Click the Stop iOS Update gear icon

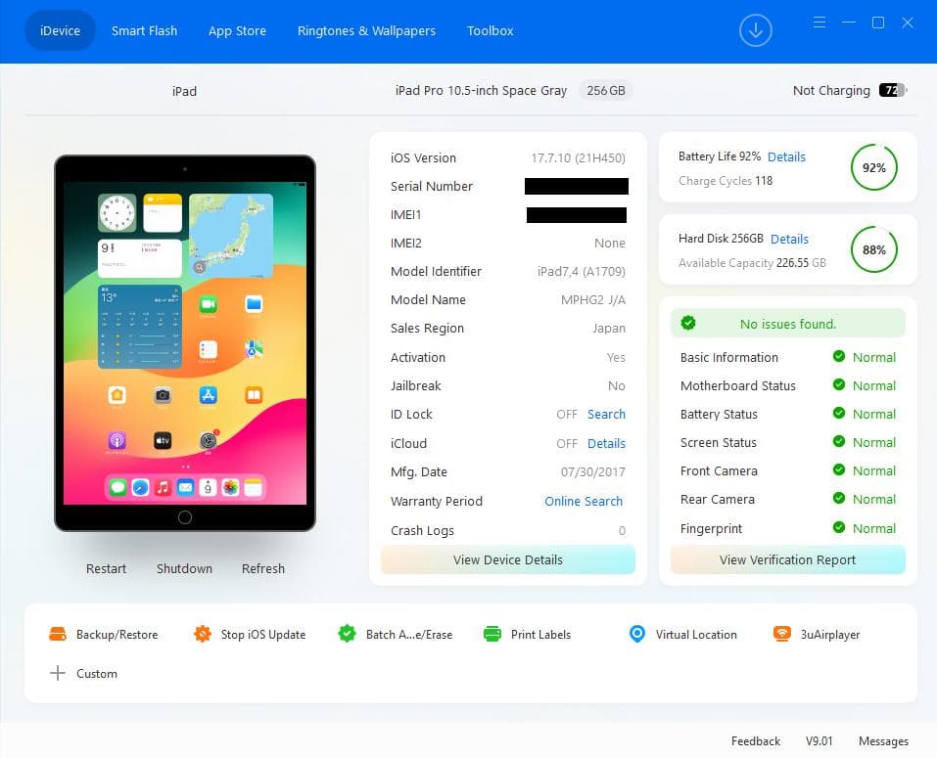pyautogui.click(x=203, y=634)
